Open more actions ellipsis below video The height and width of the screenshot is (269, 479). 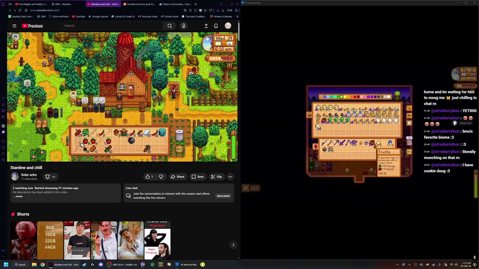pyautogui.click(x=230, y=177)
